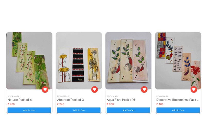Add Decorative Bookmarks pack to cart
206x134 pixels.
[x=178, y=110]
